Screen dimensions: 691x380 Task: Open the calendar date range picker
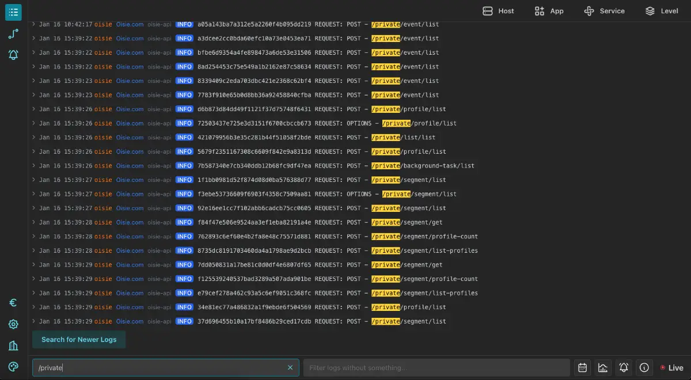pyautogui.click(x=582, y=368)
